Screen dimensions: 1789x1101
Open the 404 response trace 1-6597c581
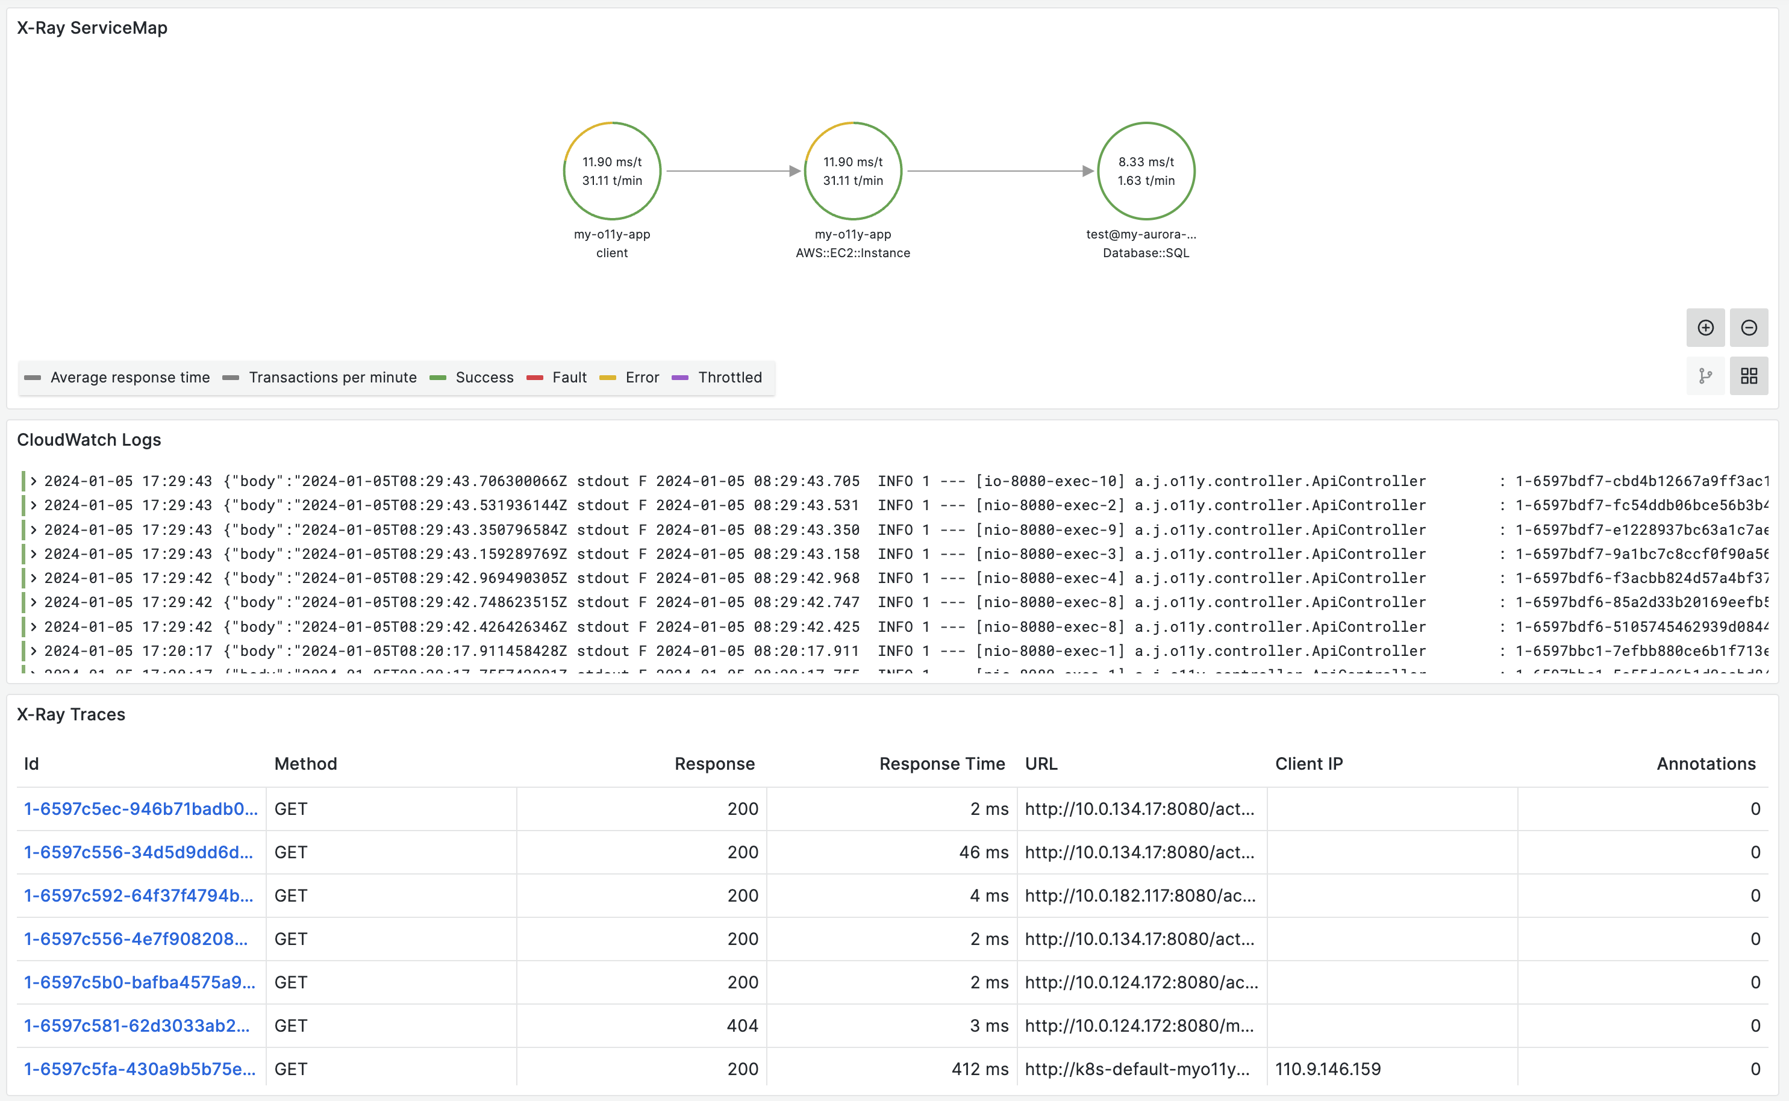pyautogui.click(x=137, y=1025)
